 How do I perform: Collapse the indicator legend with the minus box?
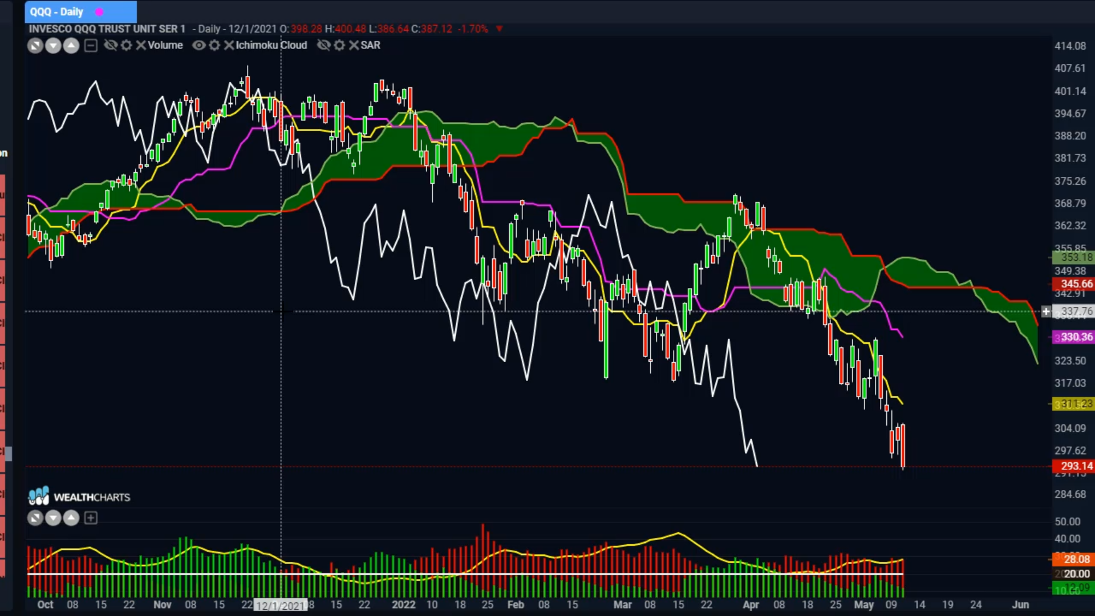coord(91,46)
